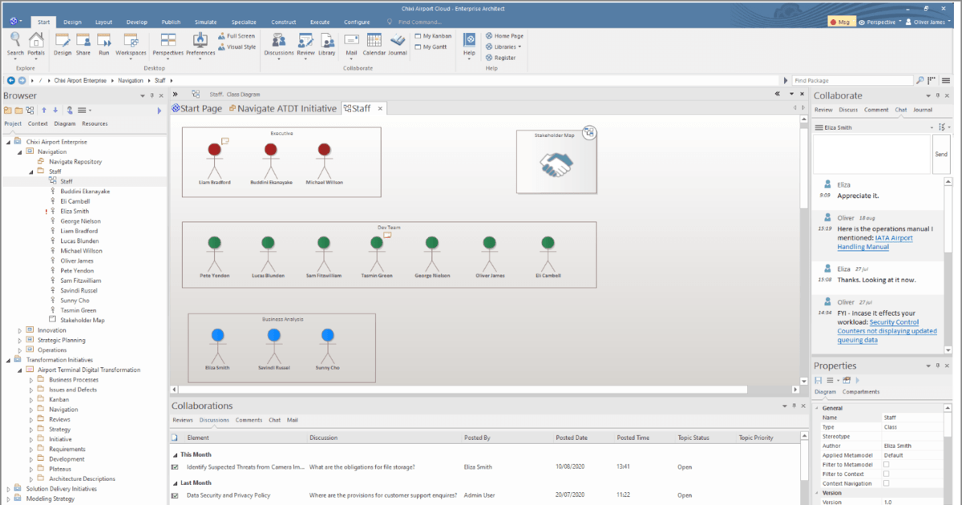Click inside the Find Package field
Image resolution: width=962 pixels, height=505 pixels.
pos(852,80)
